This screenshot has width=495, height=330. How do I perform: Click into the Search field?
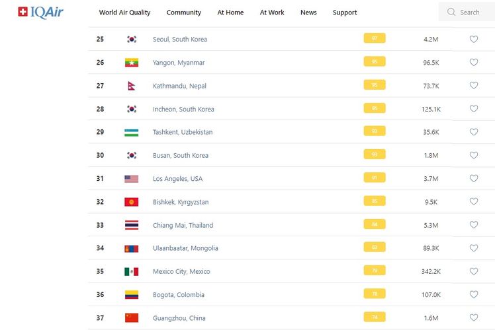[473, 12]
